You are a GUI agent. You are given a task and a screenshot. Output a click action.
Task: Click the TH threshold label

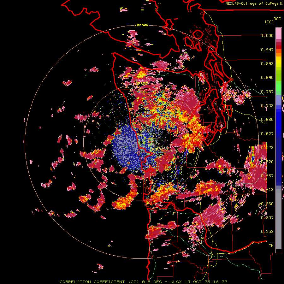click(271, 246)
